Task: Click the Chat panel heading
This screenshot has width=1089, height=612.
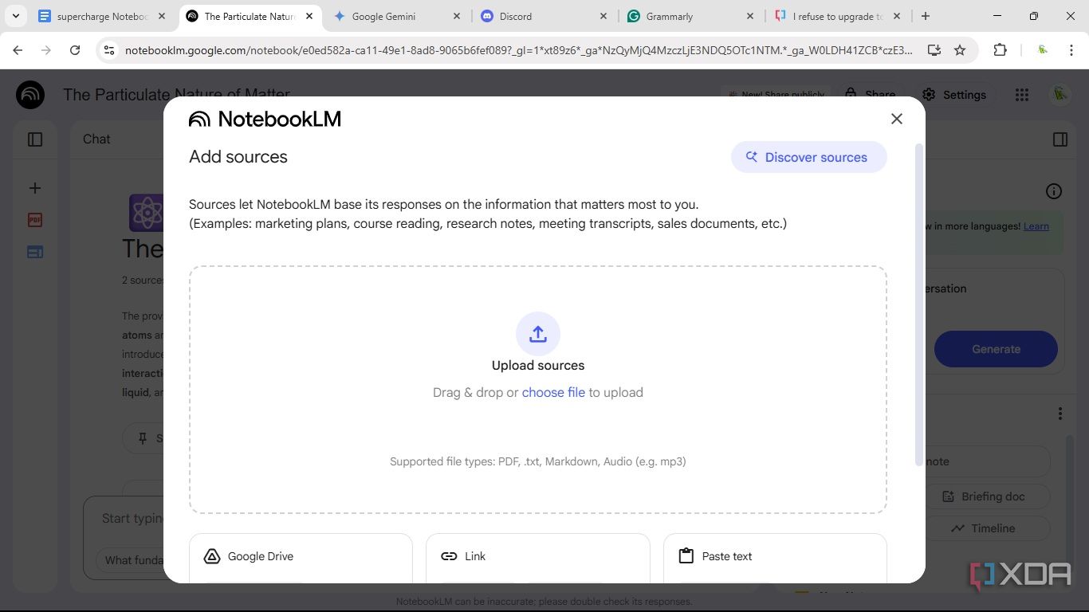Action: click(96, 139)
